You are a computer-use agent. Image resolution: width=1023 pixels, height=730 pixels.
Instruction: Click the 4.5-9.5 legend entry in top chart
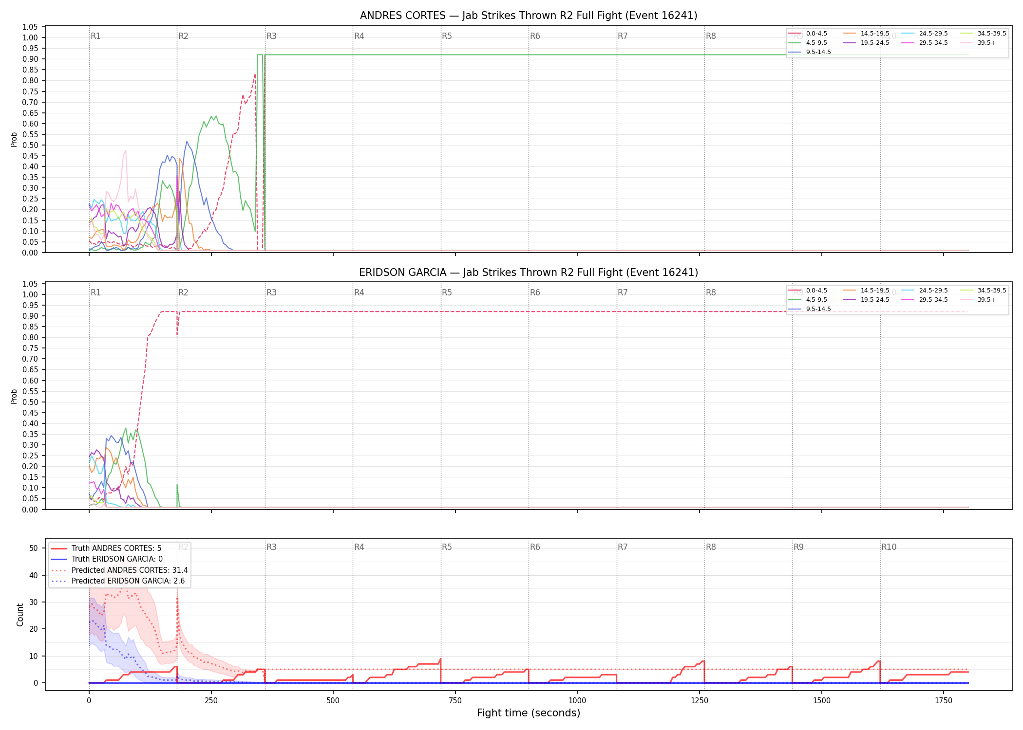[x=808, y=43]
